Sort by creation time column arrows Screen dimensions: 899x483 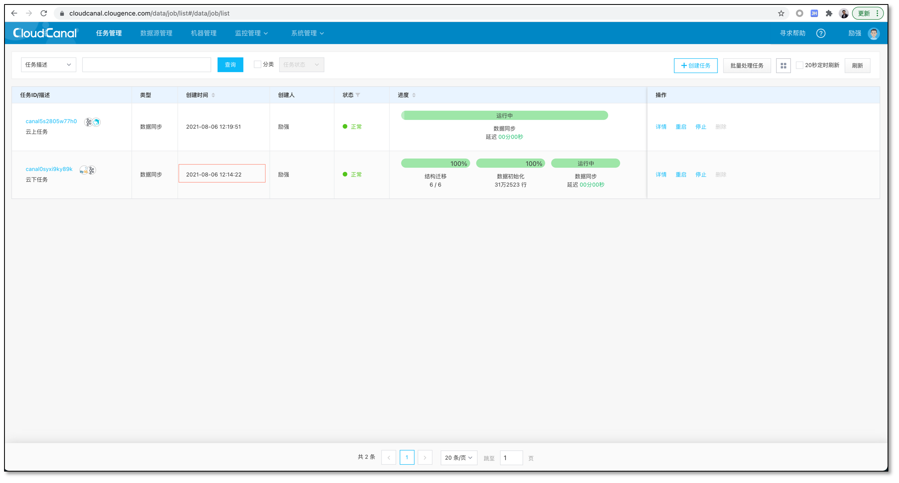pyautogui.click(x=213, y=95)
